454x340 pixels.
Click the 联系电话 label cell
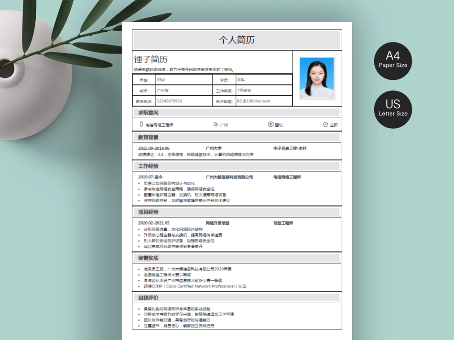click(144, 101)
